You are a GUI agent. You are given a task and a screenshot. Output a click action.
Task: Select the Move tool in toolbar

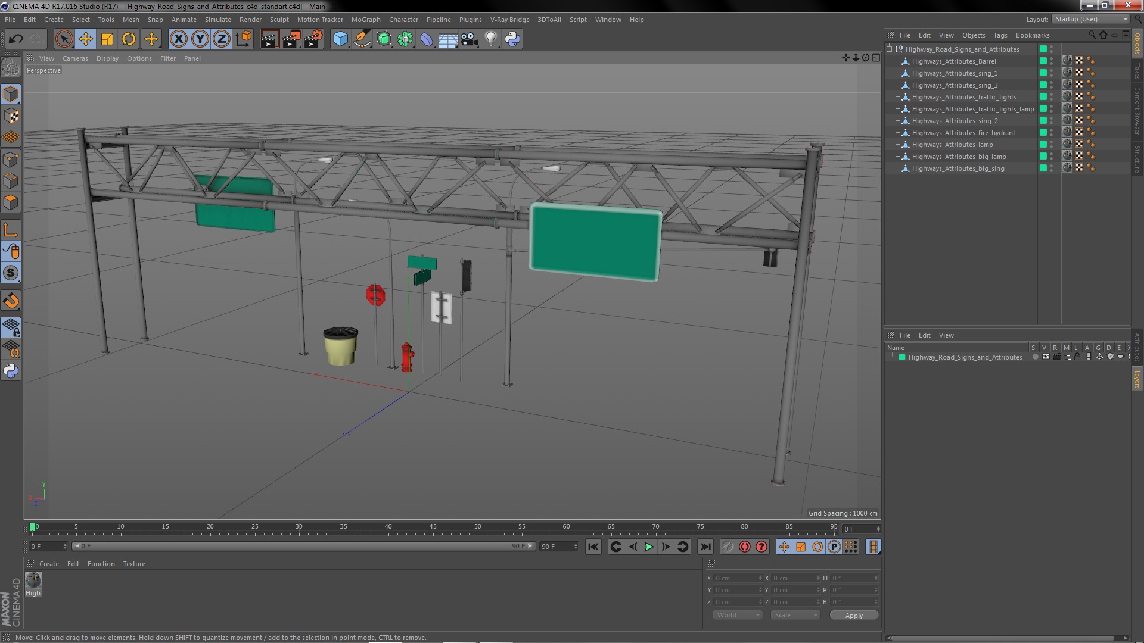click(85, 39)
